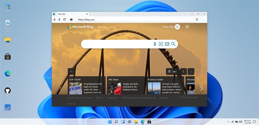Select the Blue desktop icon
The image size is (259, 125).
tap(7, 7)
